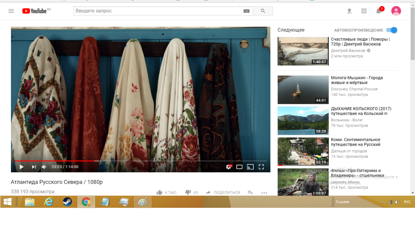Image resolution: width=415 pixels, height=233 pixels.
Task: Open the 'Молога-Мышкин' video thumbnail
Action: coord(303,89)
